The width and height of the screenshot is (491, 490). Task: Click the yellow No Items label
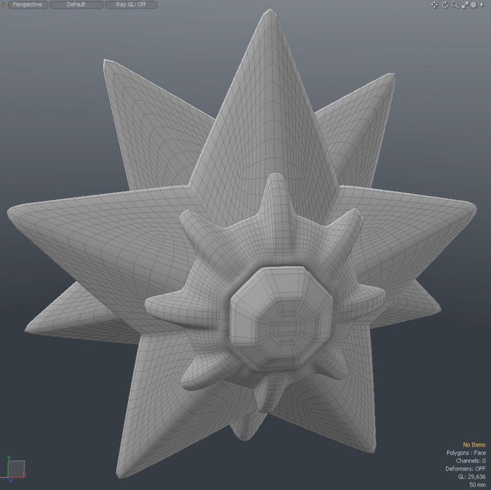click(474, 445)
